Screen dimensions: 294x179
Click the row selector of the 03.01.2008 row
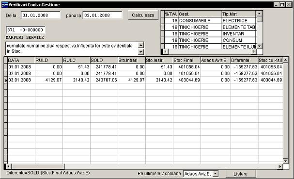6,80
